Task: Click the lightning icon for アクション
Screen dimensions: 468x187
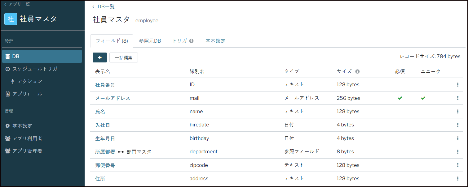Action: coord(13,81)
